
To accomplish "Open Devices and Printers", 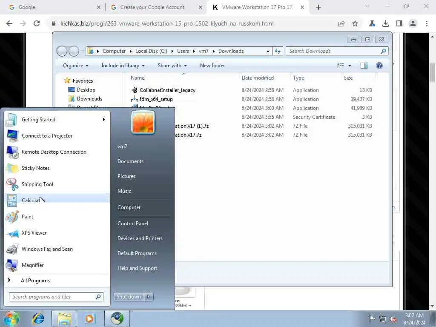I will (140, 238).
